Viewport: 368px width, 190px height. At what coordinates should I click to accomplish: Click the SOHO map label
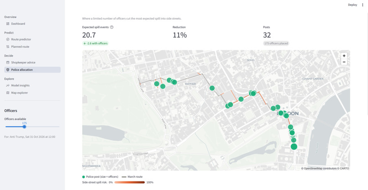(x=250, y=60)
